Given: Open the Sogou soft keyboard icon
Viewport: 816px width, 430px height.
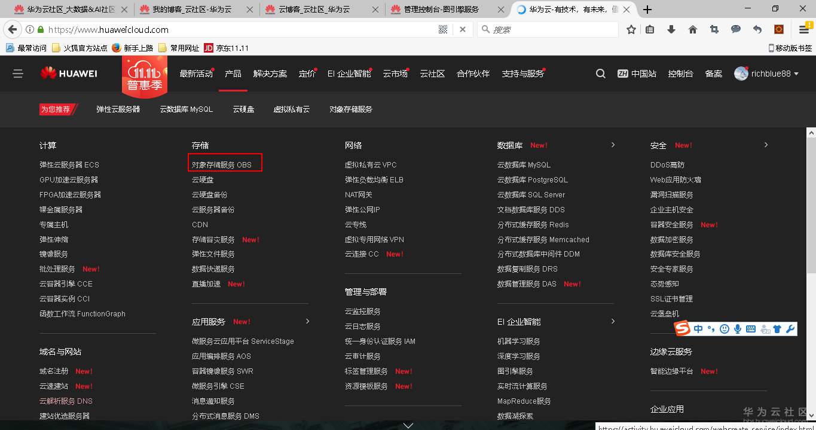Looking at the screenshot, I should [750, 328].
